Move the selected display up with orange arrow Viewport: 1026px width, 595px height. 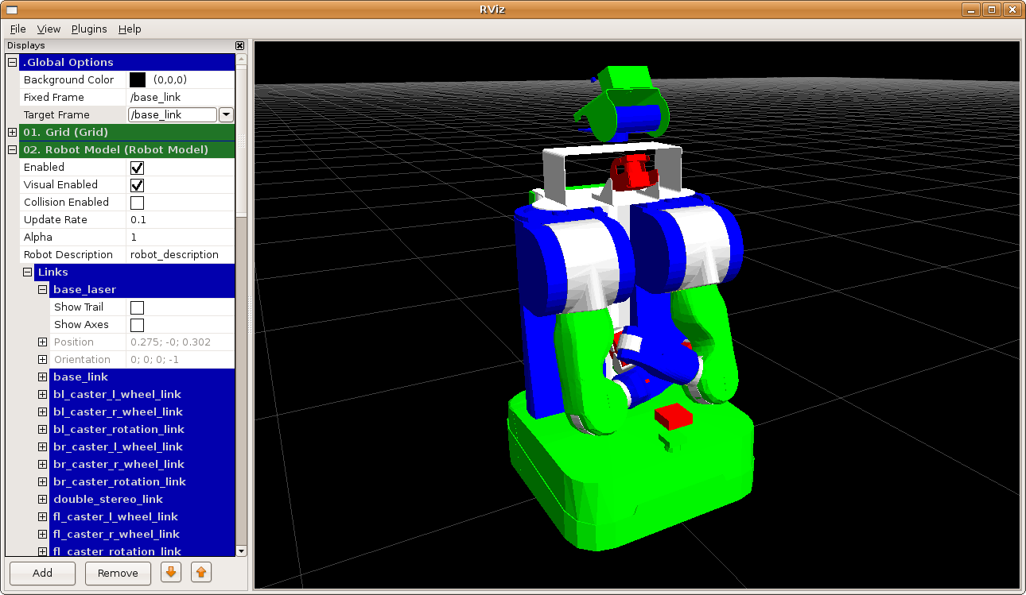point(200,573)
